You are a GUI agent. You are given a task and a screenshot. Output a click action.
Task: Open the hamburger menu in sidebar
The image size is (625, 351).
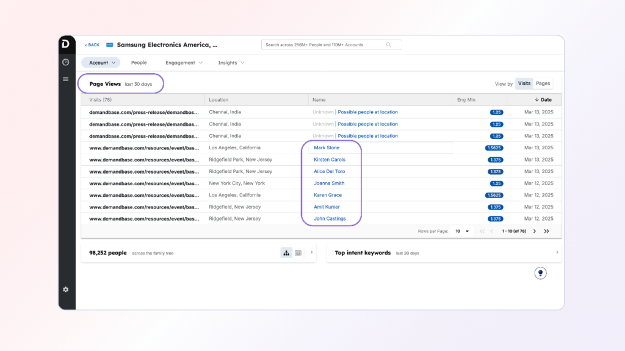(66, 79)
